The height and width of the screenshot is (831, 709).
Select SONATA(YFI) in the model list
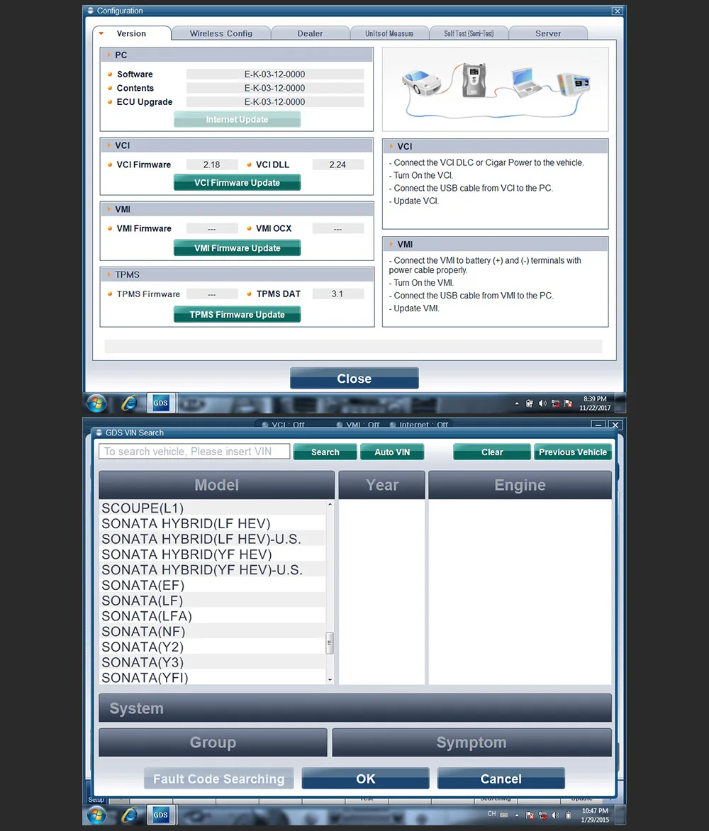pos(213,677)
